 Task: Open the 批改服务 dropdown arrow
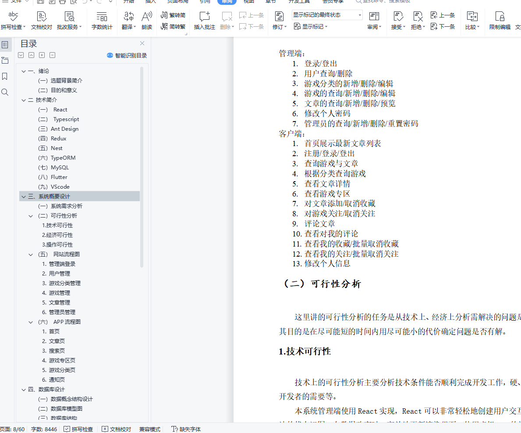click(x=81, y=27)
